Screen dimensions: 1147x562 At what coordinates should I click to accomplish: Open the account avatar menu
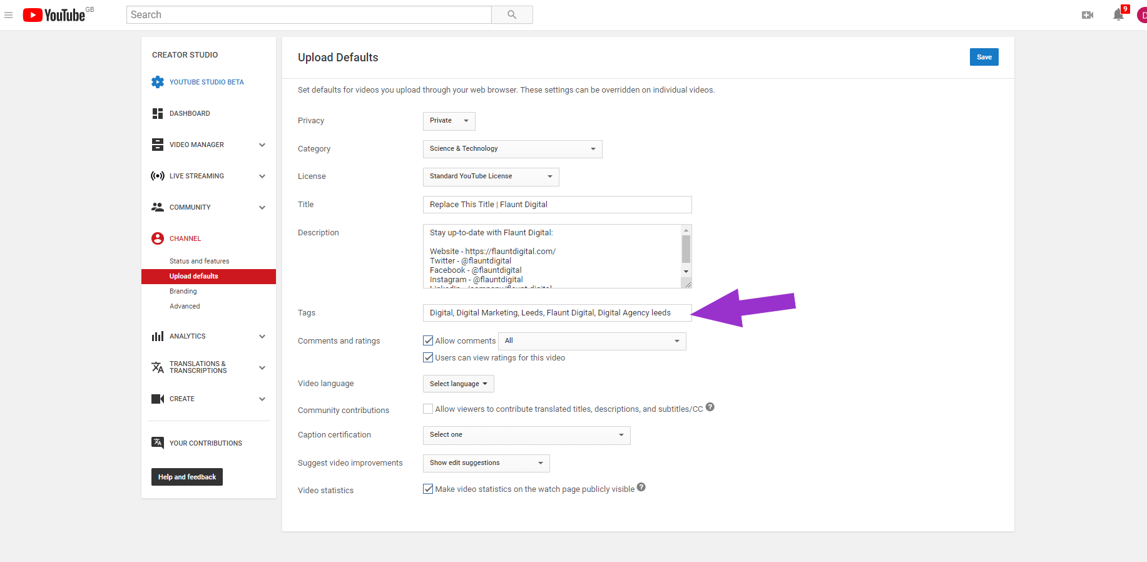coord(1142,15)
